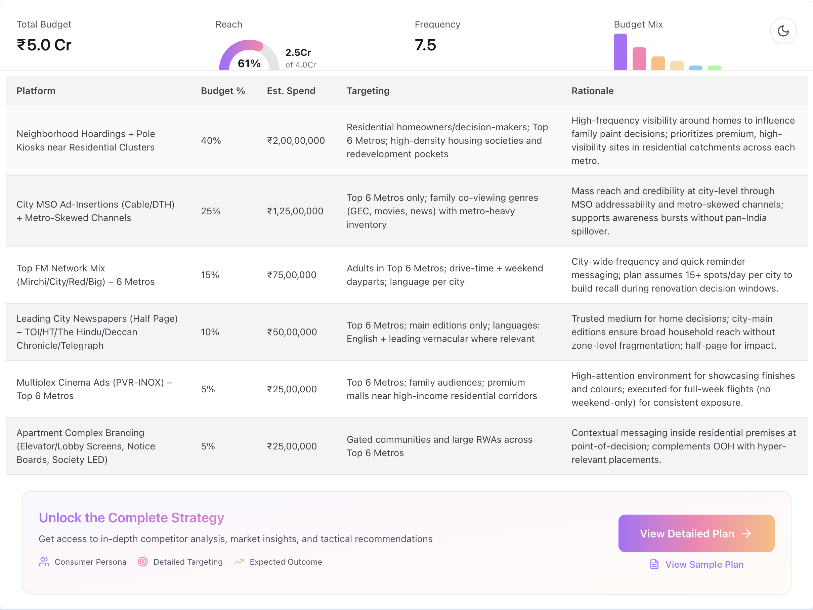Click the orange bar in Budget Mix chart
This screenshot has height=610, width=813.
click(657, 63)
